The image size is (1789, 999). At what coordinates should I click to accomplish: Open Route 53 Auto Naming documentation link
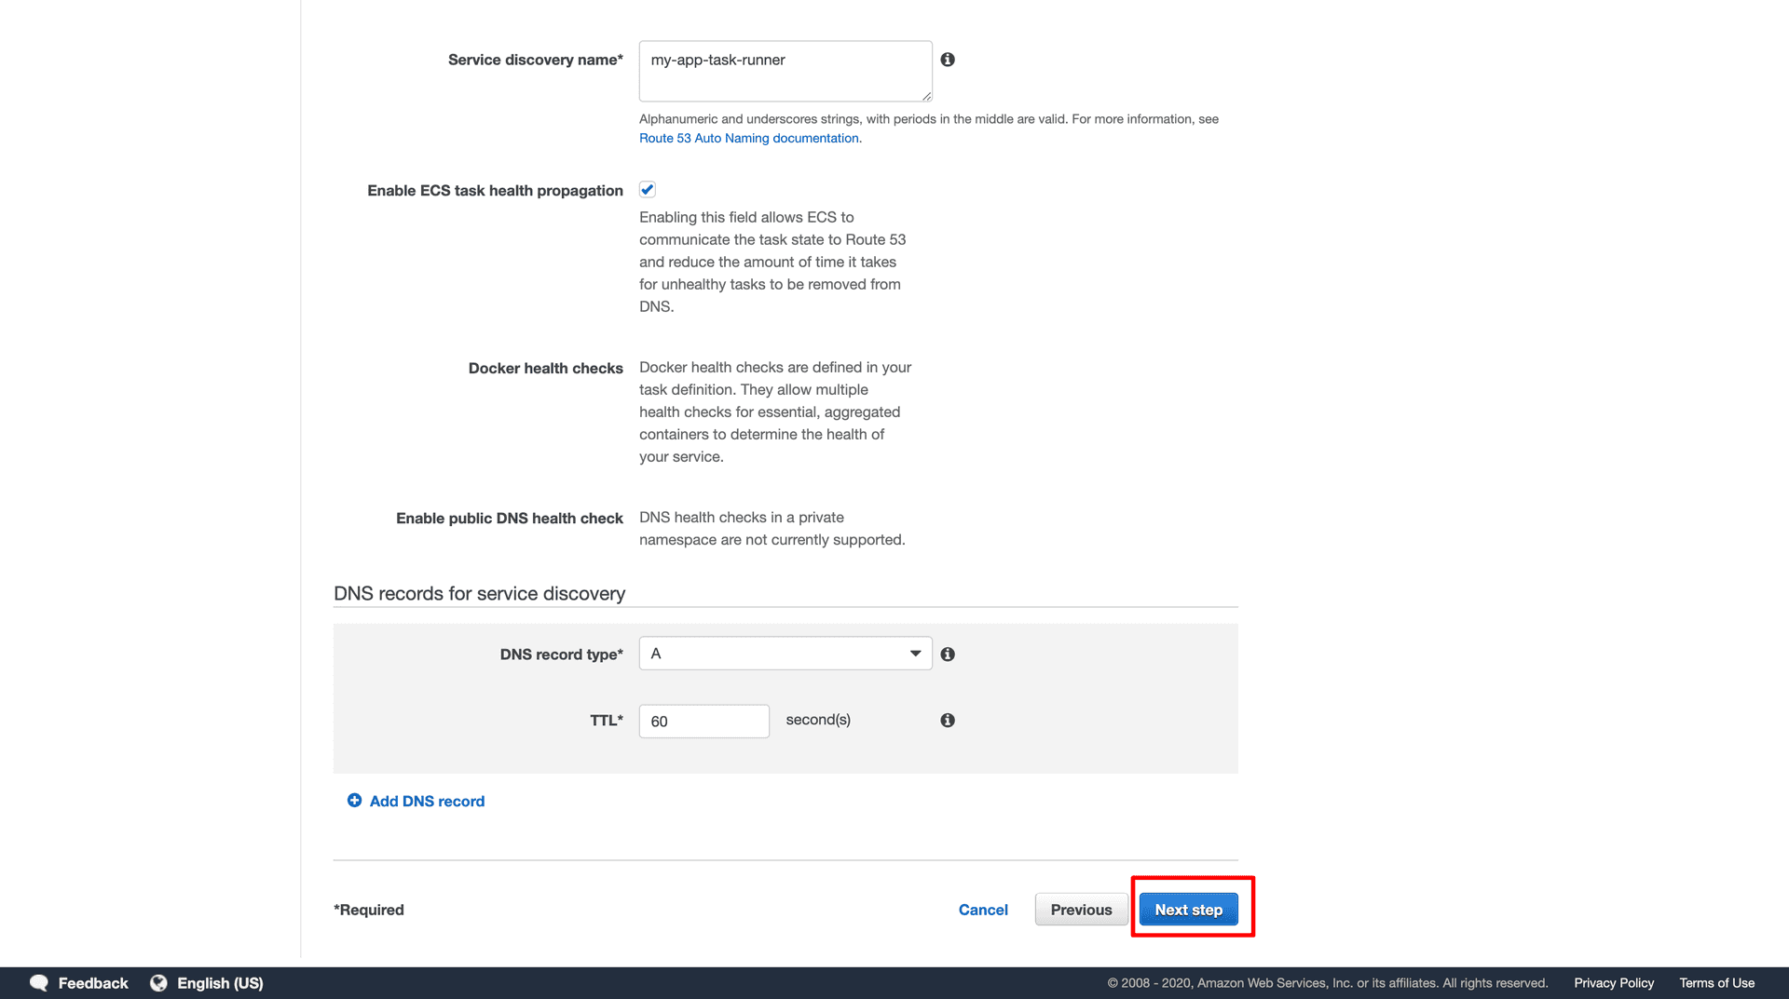point(750,138)
